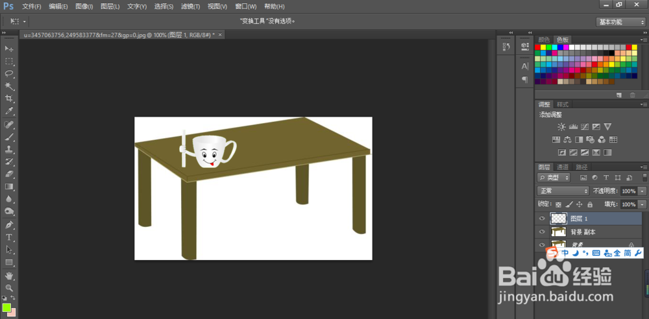The height and width of the screenshot is (319, 649).
Task: Switch to the 样式 tab
Action: coord(563,104)
